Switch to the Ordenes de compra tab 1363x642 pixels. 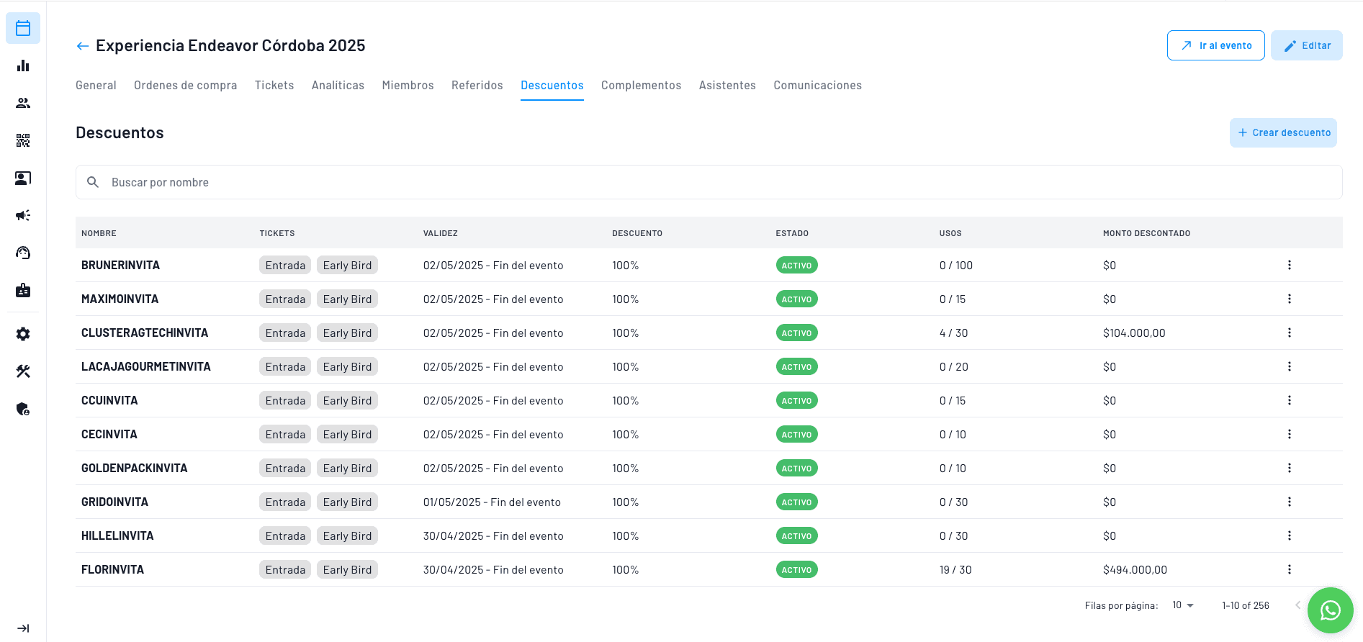(x=186, y=85)
